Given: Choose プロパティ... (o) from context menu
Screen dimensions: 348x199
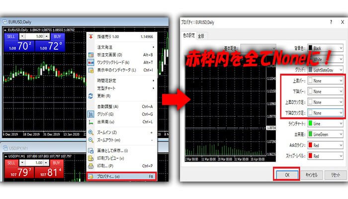Looking at the screenshot, I should [122, 177].
